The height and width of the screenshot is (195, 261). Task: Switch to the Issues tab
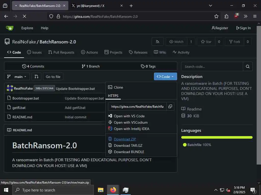tap(34, 52)
